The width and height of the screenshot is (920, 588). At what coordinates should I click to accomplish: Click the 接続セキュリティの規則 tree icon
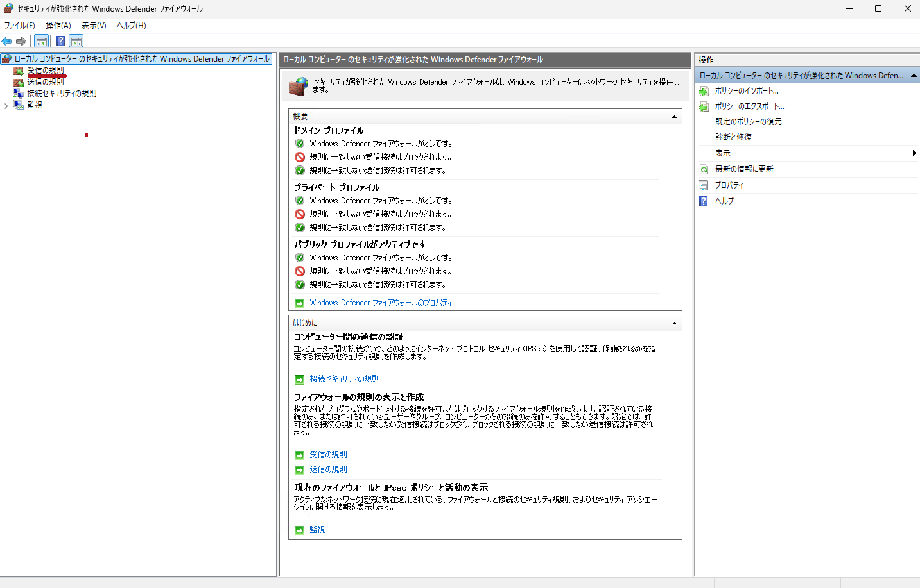click(x=19, y=94)
